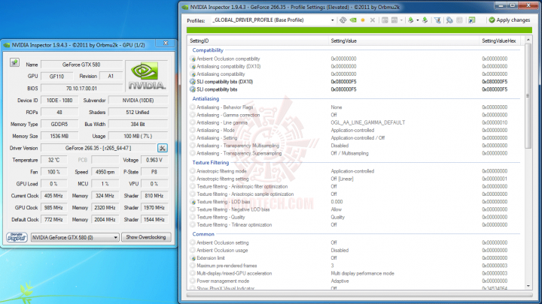Select the Power management mode row
The image size is (542, 304).
point(354,281)
